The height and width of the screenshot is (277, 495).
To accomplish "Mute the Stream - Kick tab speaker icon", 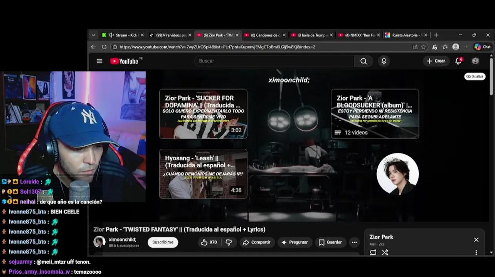I will click(x=111, y=35).
